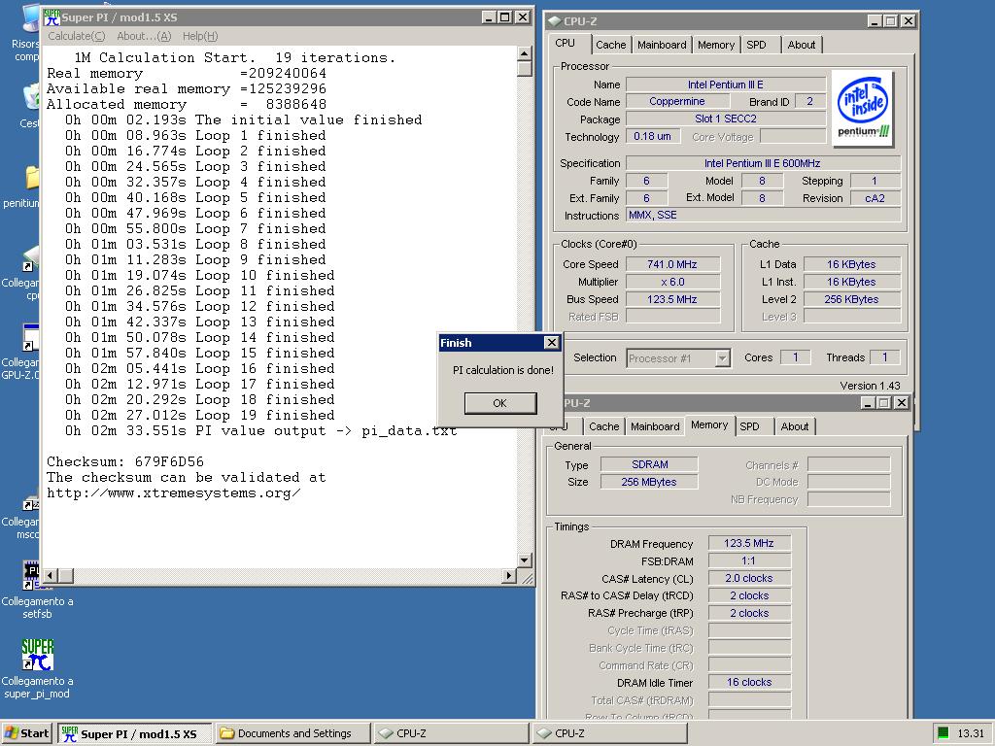Image resolution: width=995 pixels, height=746 pixels.
Task: Select the CPU tab in upper CPU-Z window
Action: tap(565, 43)
